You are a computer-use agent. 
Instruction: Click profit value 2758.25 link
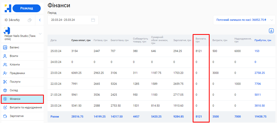(260, 73)
